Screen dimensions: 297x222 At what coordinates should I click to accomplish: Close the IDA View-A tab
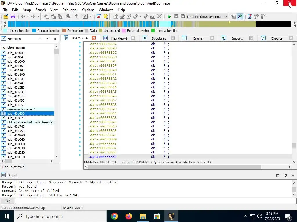tap(94, 38)
